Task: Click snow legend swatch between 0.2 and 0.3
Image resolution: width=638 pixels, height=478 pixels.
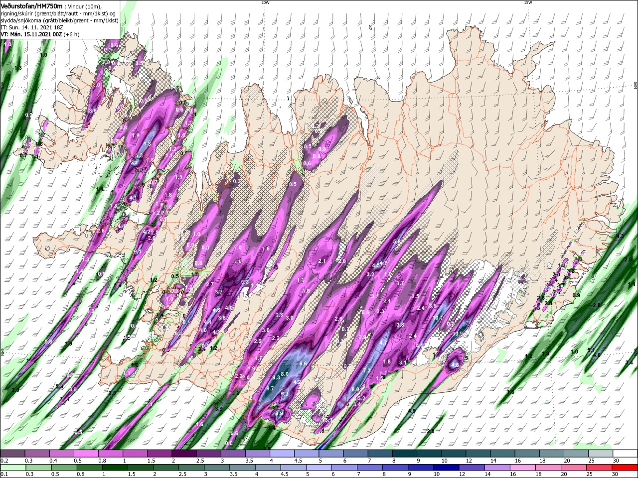Action: 12,454
